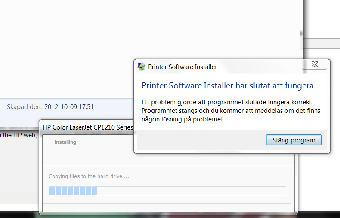Click the 2012-10-09 17:51 timestamp
Viewport: 340px width, 218px height.
coord(69,107)
